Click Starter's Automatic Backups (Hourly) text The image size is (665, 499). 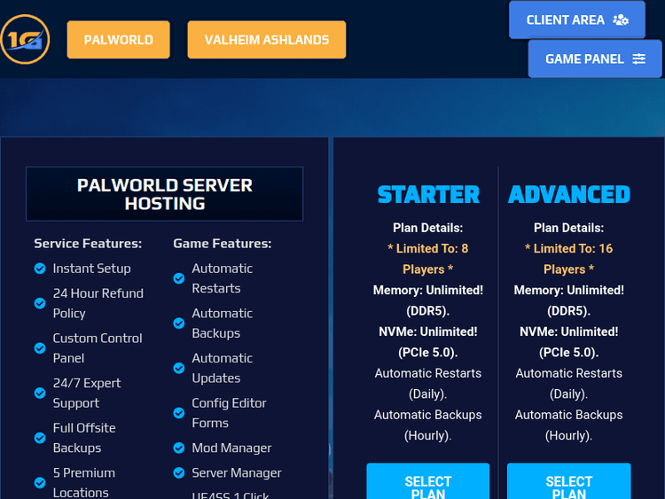tap(428, 425)
